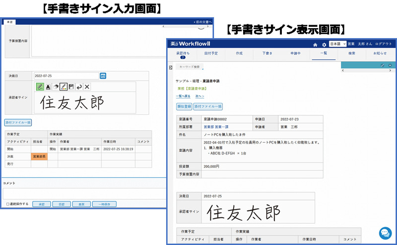Click the コメント text box

84,194
